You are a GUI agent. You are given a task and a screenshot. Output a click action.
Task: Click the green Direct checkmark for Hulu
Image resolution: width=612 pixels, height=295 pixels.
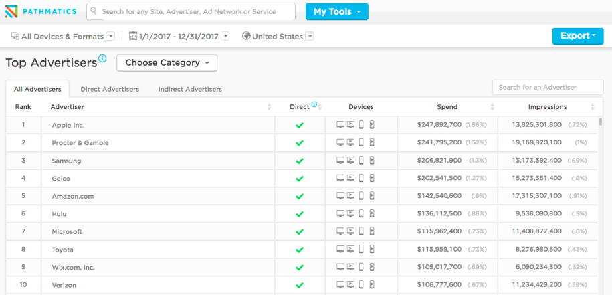(300, 214)
